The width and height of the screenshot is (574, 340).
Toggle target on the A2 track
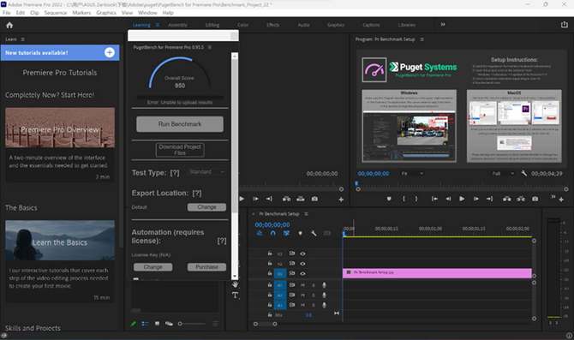(280, 295)
